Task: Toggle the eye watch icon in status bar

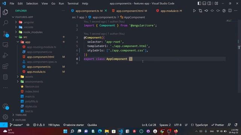Action: tap(28, 125)
